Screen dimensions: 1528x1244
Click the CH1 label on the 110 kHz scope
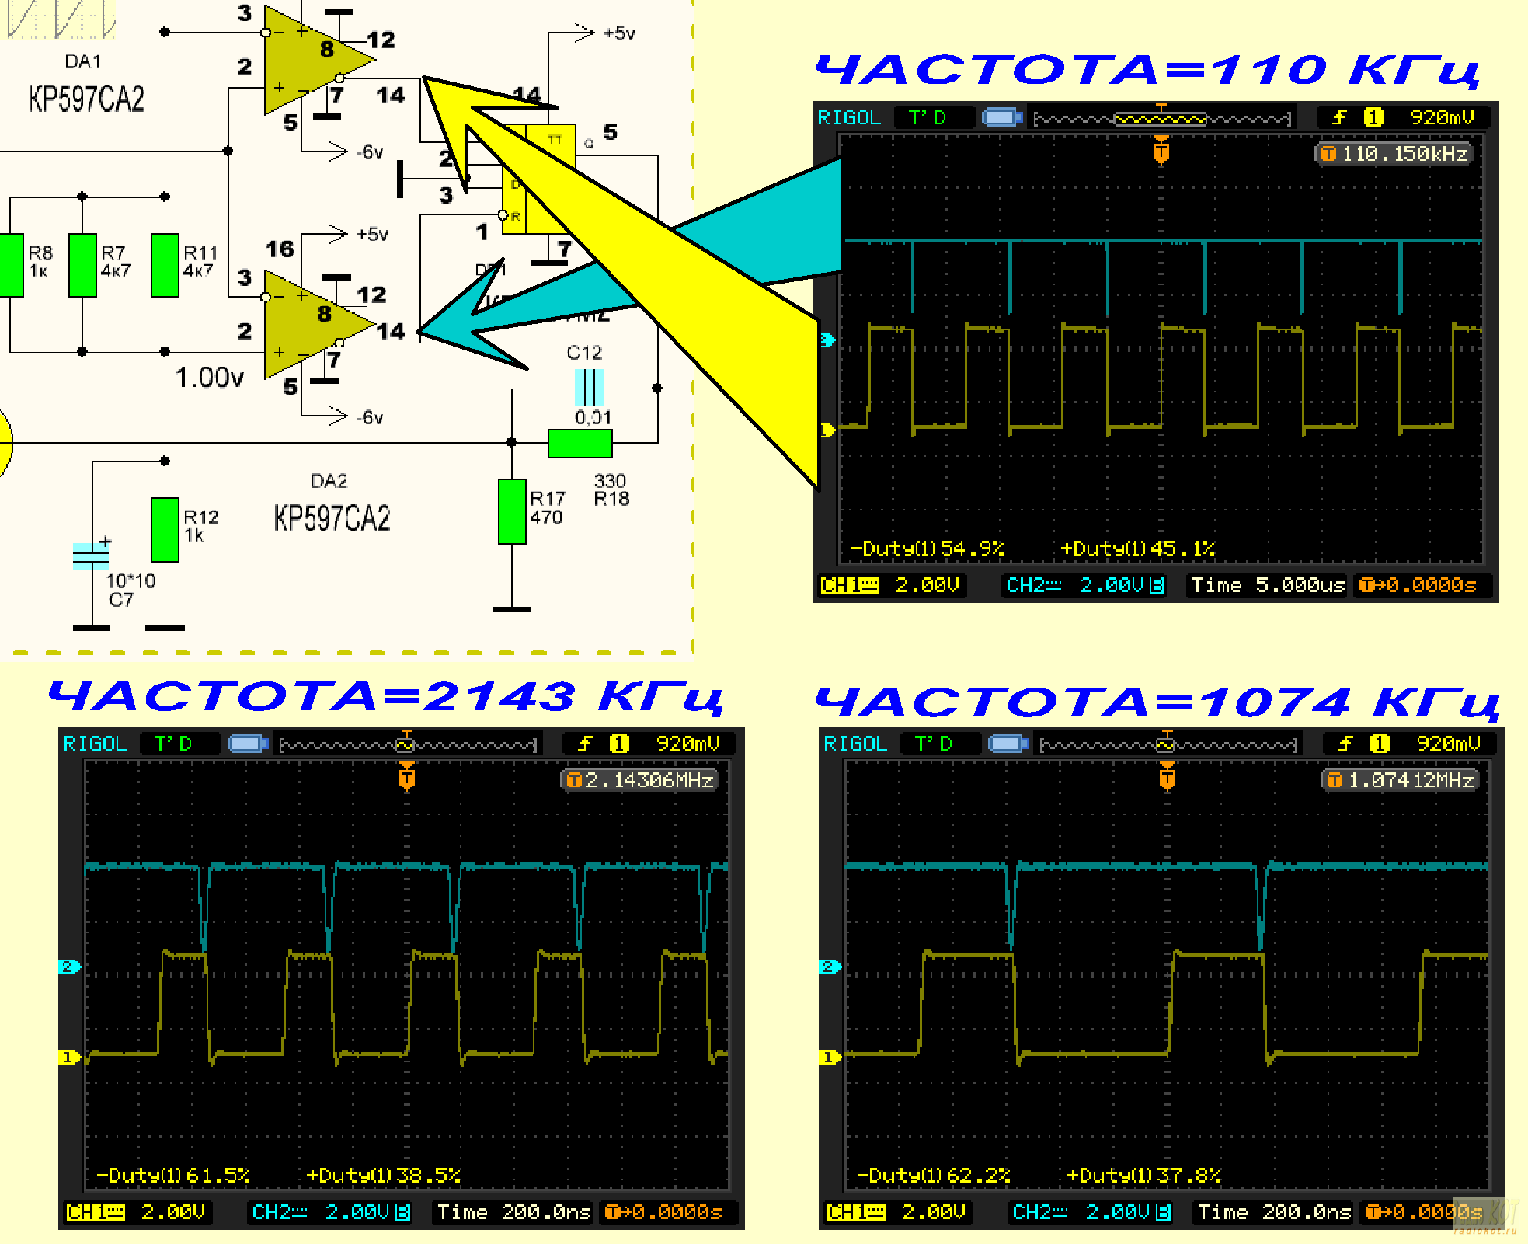pyautogui.click(x=850, y=585)
